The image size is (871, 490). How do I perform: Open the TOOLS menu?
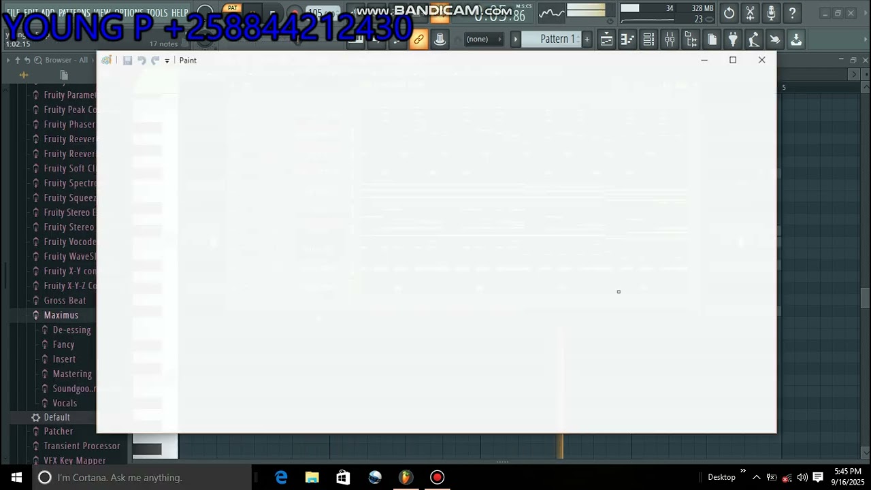coord(157,13)
